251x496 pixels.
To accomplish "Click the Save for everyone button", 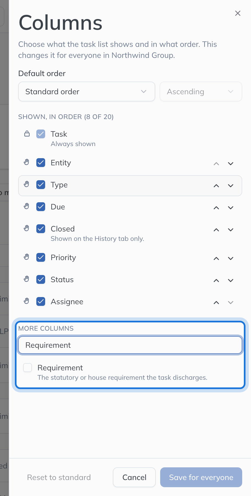I will [201, 477].
